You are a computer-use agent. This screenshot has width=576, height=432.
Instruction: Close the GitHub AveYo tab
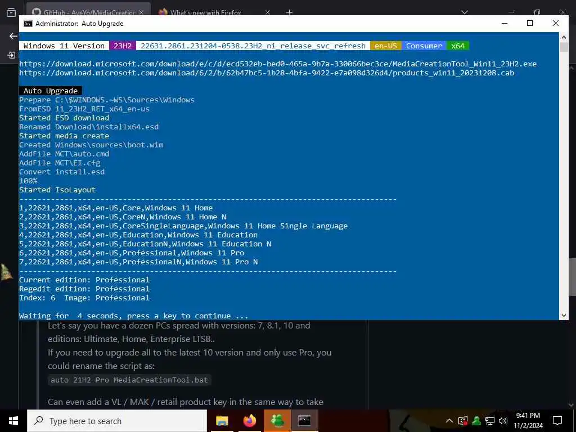(x=141, y=12)
